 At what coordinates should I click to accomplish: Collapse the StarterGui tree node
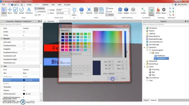[x=144, y=47]
